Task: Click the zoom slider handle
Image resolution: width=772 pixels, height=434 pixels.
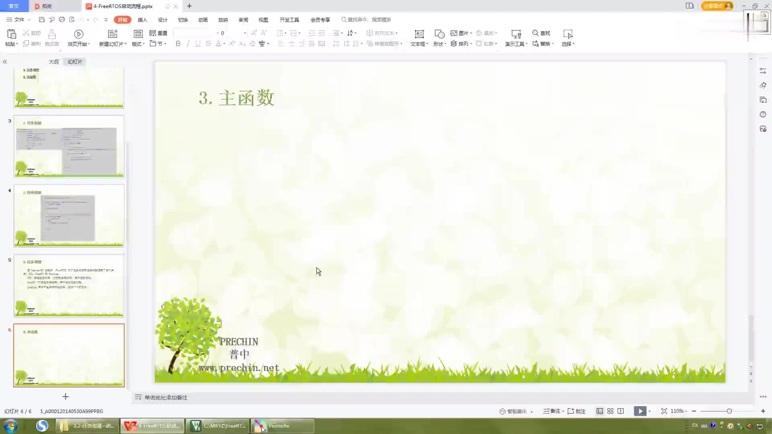Action: click(x=729, y=411)
